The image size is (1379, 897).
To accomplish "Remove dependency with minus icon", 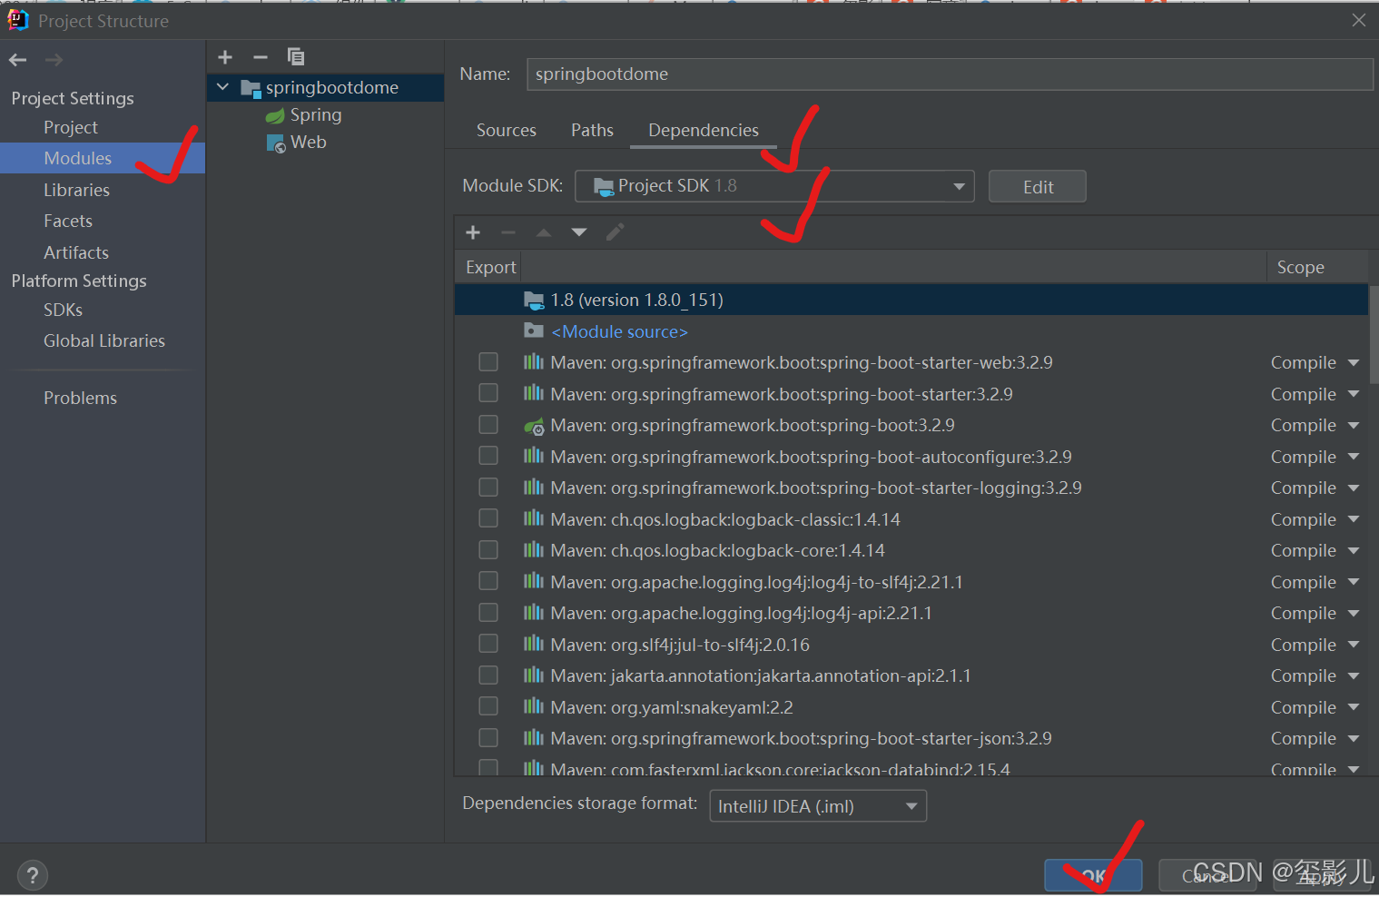I will [508, 232].
